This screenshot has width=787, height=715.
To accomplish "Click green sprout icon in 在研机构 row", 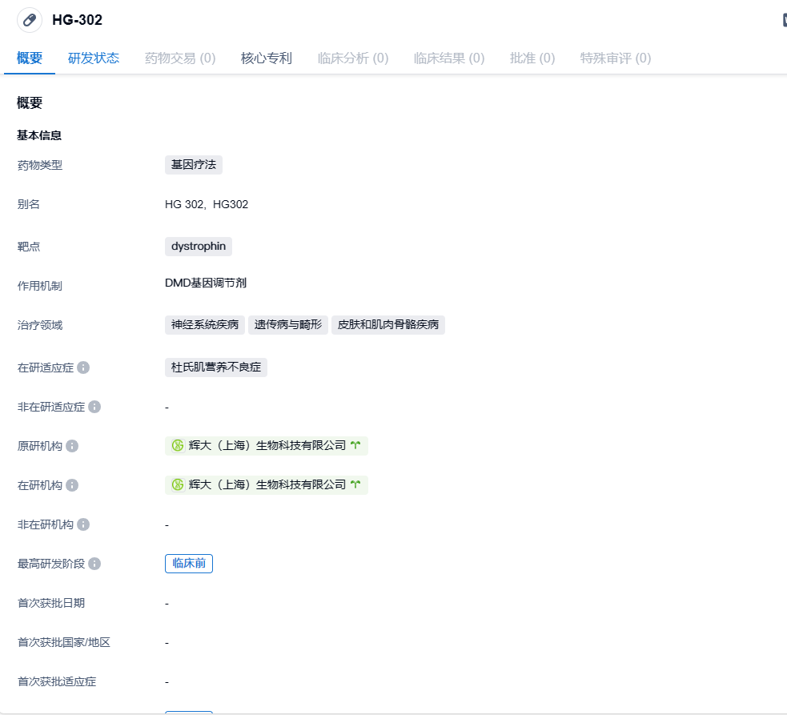I will (x=355, y=485).
